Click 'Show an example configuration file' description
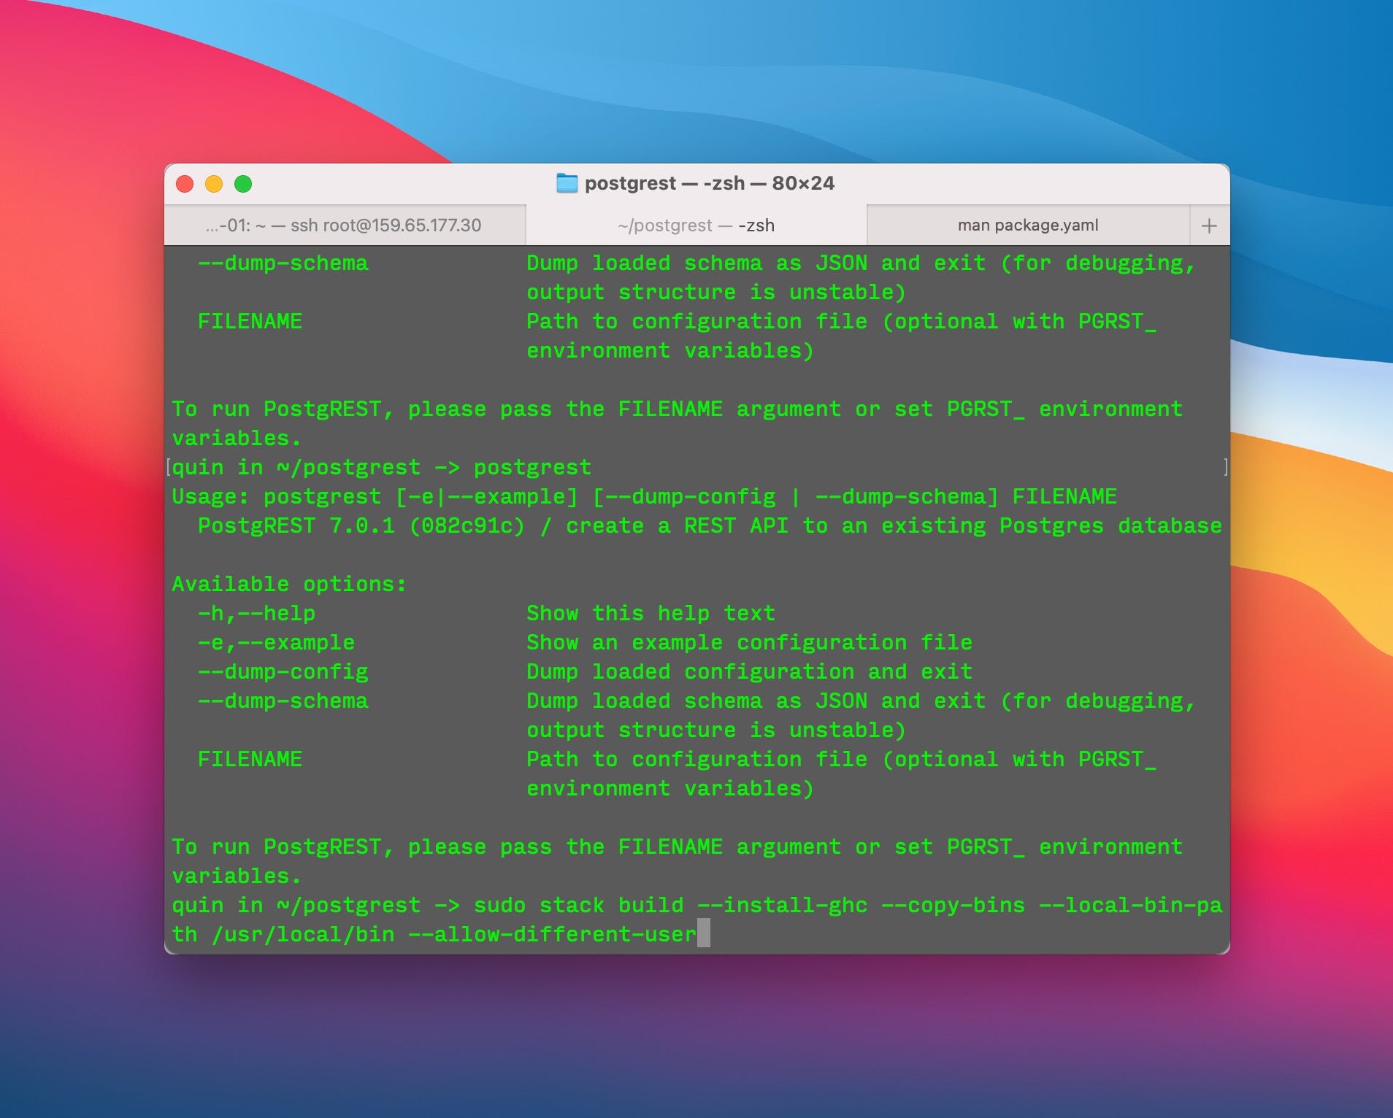 [x=749, y=642]
